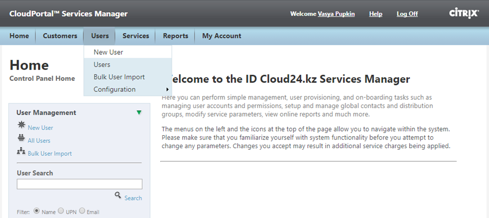
Task: Open the Customers menu
Action: [60, 36]
